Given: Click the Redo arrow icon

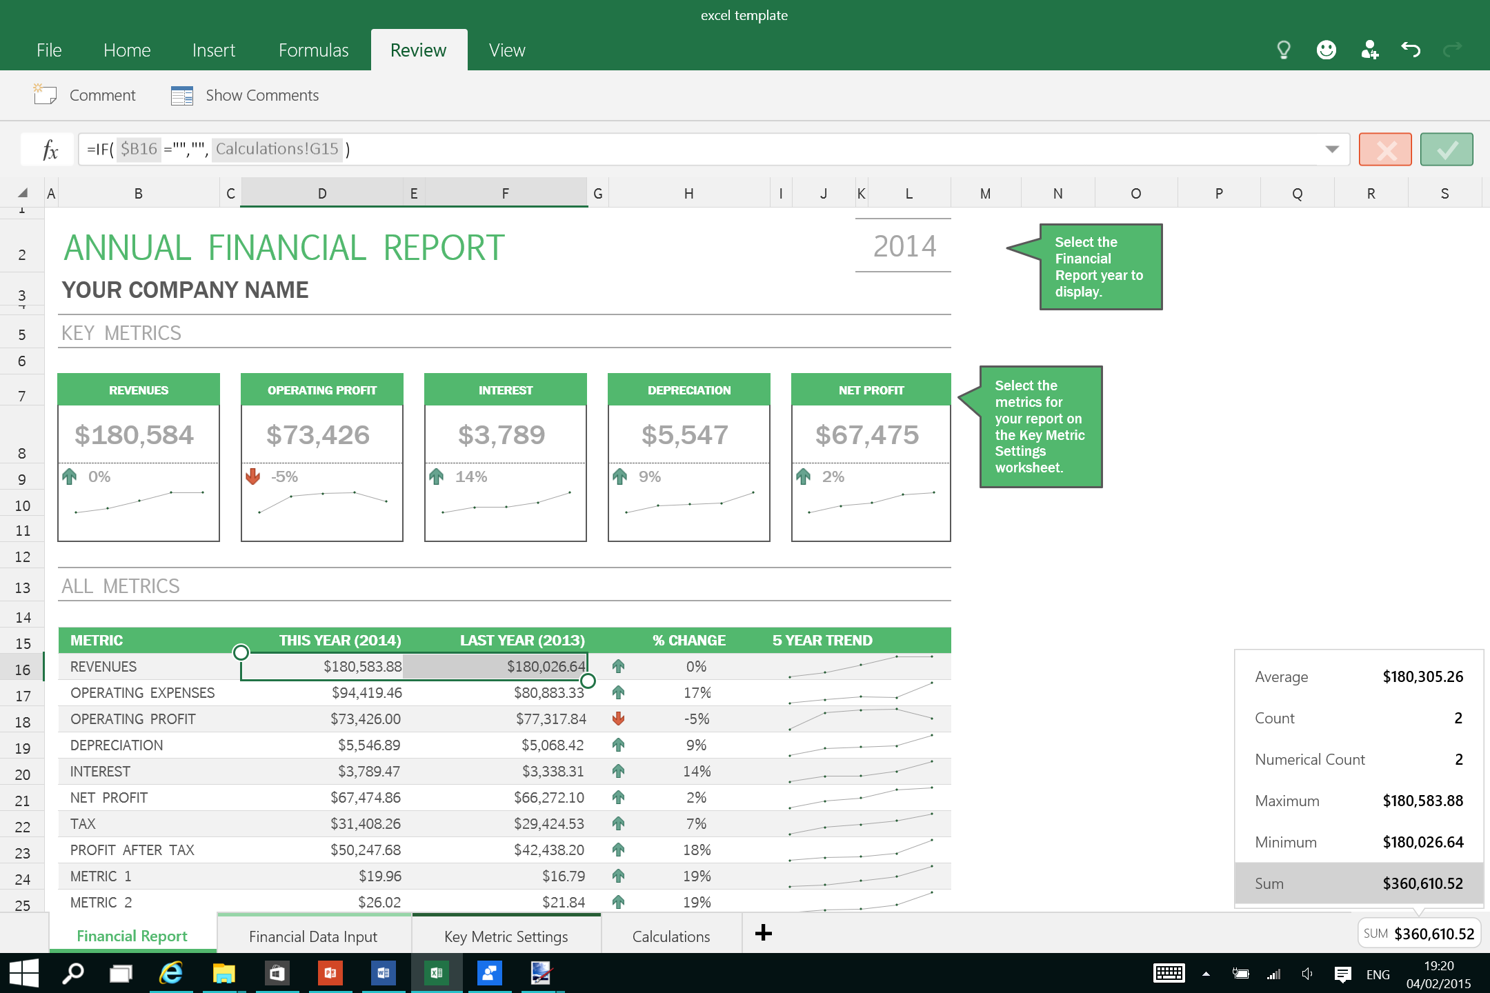Looking at the screenshot, I should coord(1453,50).
